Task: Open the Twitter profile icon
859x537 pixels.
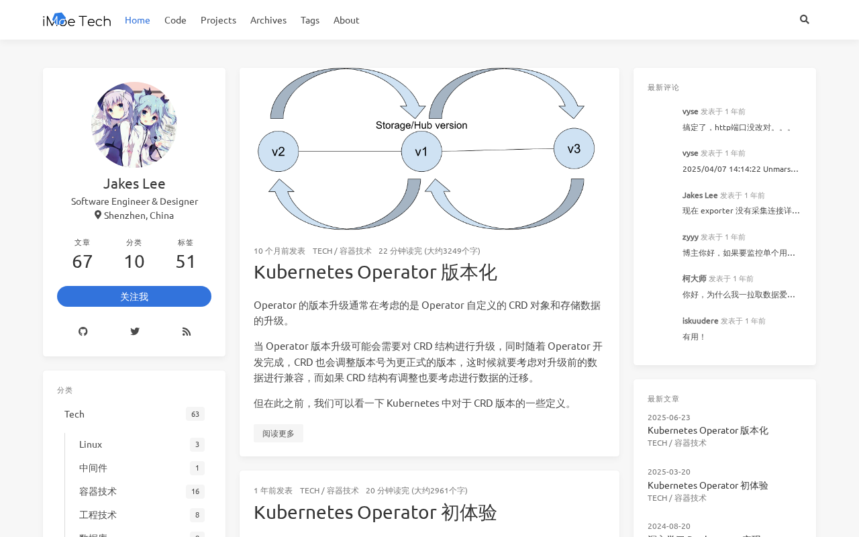Action: (135, 331)
